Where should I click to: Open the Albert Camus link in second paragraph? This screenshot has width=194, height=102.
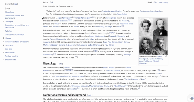point(124,42)
